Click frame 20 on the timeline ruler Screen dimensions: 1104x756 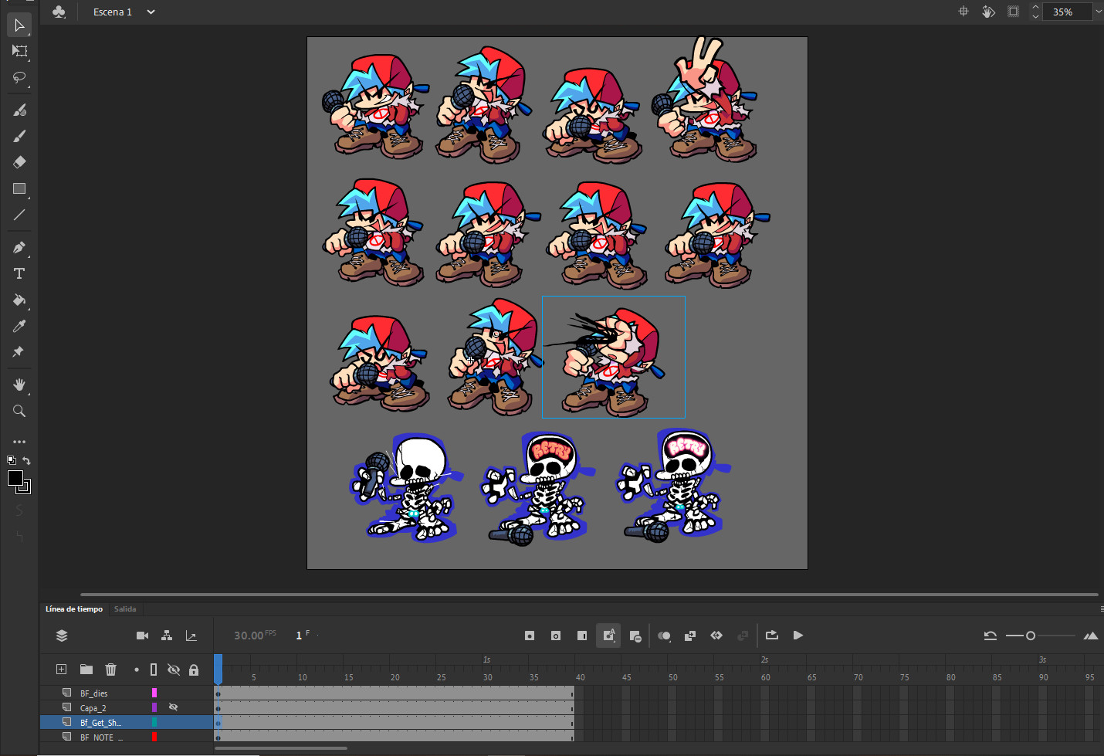395,677
